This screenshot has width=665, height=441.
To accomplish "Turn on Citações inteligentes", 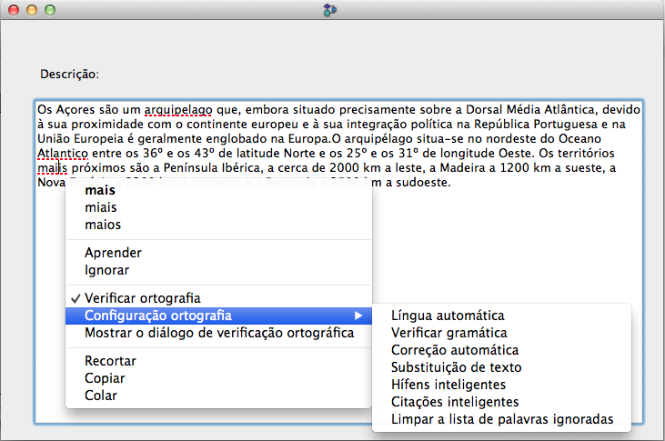I will [x=454, y=402].
